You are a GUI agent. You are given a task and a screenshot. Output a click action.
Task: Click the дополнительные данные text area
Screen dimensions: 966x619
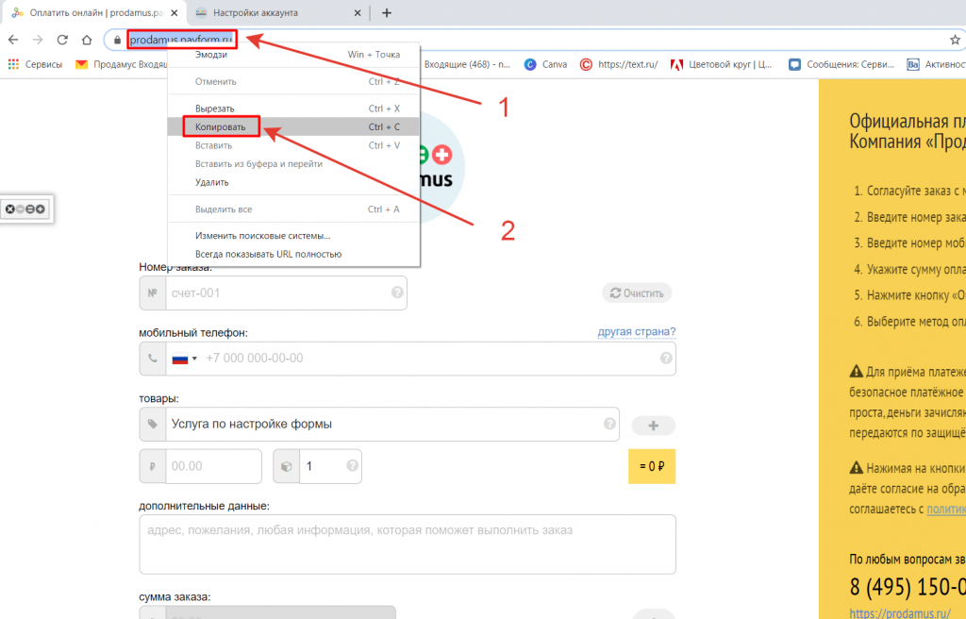(408, 544)
